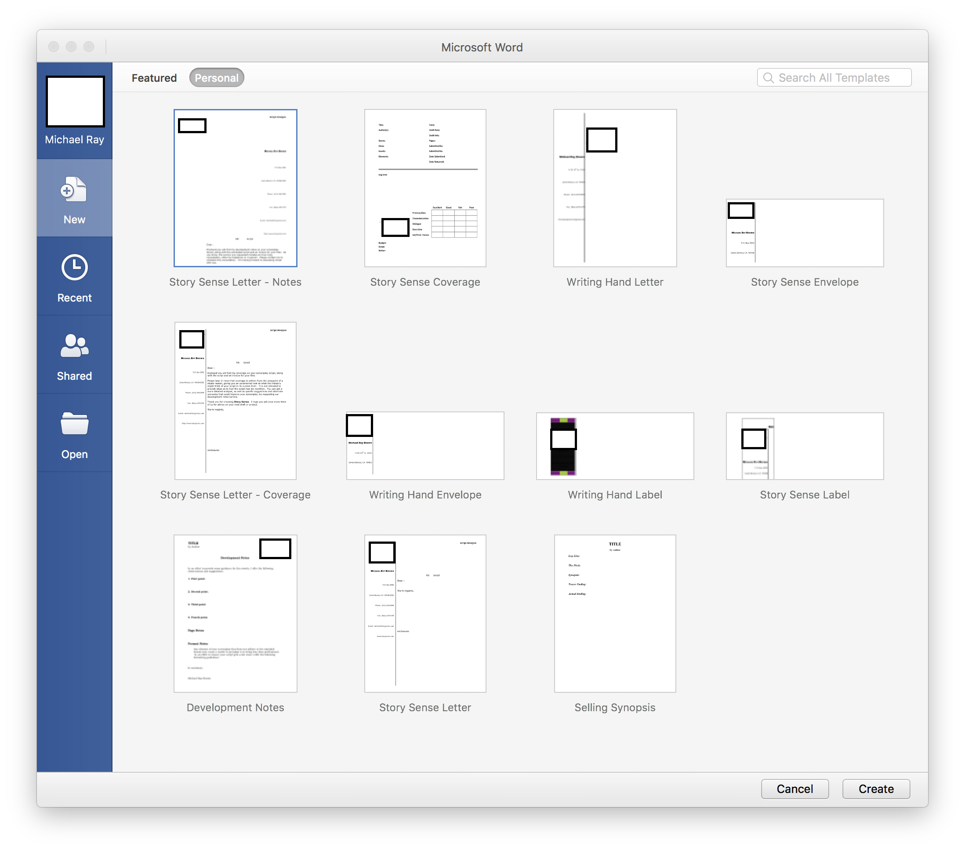The height and width of the screenshot is (851, 965).
Task: Open the Recent documents section
Action: pos(74,277)
